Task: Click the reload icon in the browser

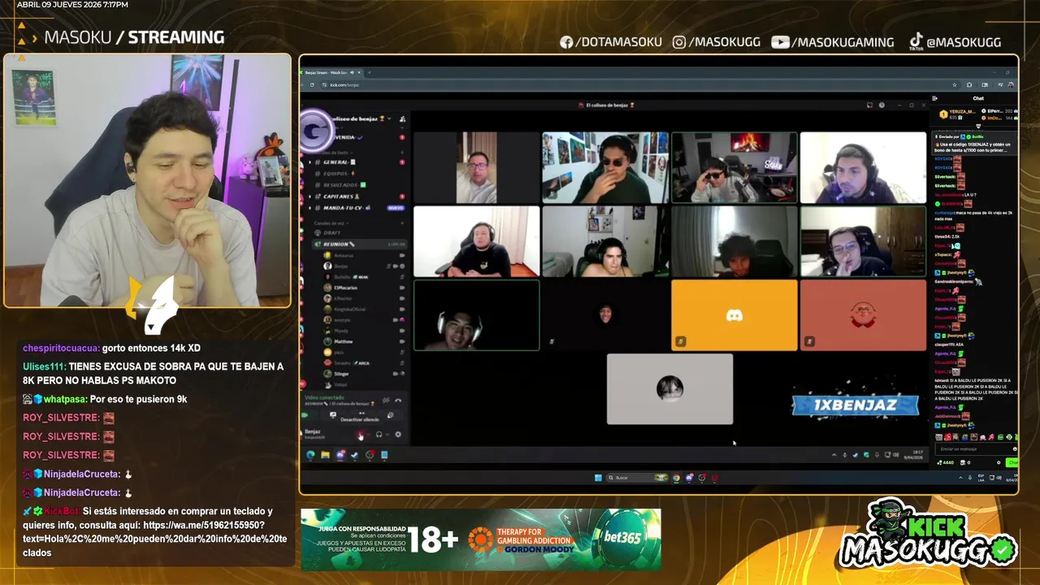Action: (312, 84)
